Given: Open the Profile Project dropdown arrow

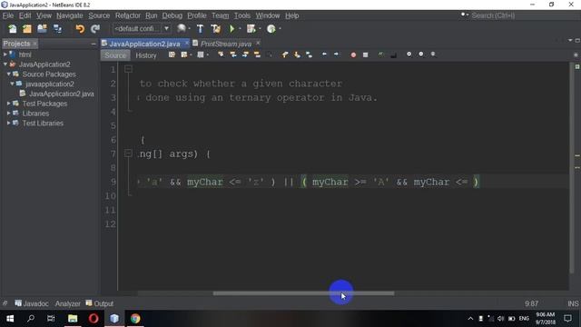Looking at the screenshot, I should click(280, 29).
